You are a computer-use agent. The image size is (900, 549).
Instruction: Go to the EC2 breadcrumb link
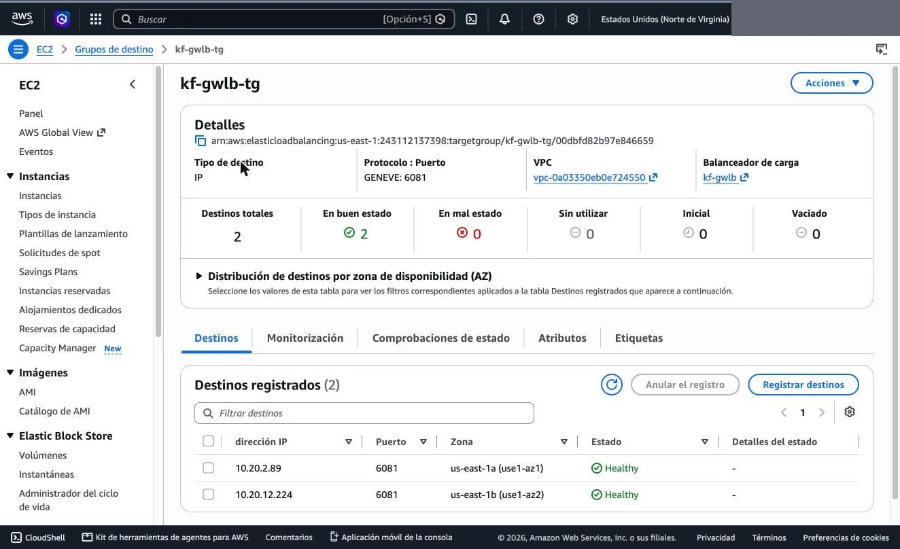45,49
